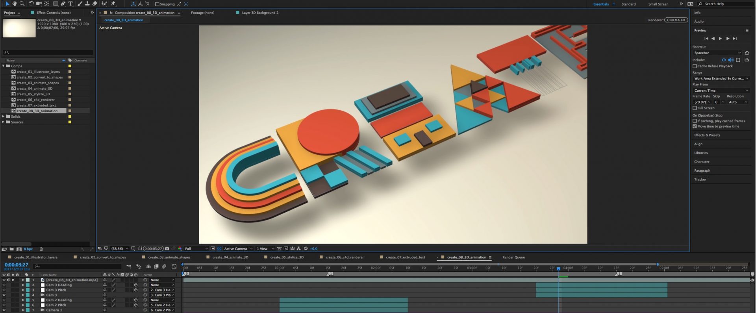Image resolution: width=756 pixels, height=313 pixels.
Task: Check If caching, play cached frames
Action: pyautogui.click(x=695, y=121)
